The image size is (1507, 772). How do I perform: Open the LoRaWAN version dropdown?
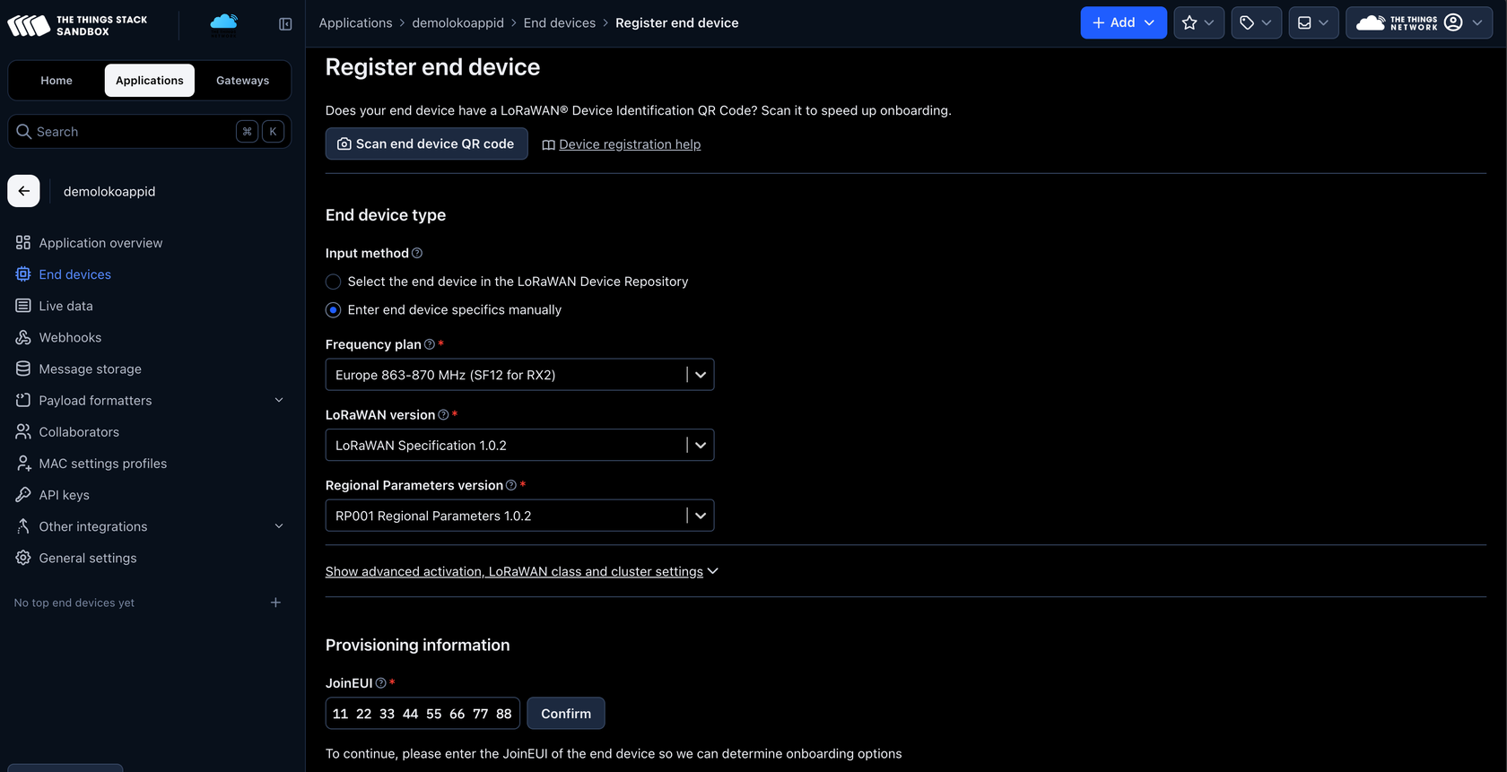click(519, 445)
